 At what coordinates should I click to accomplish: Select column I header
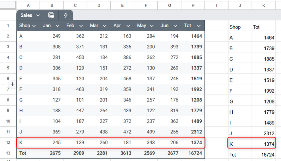(x=217, y=5)
